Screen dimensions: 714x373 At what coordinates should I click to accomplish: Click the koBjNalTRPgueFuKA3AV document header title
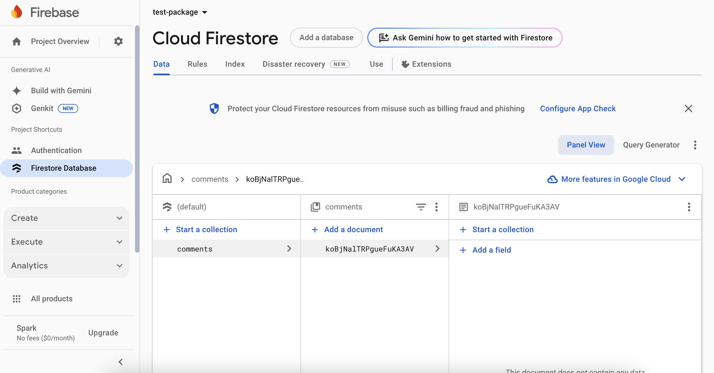coord(516,207)
